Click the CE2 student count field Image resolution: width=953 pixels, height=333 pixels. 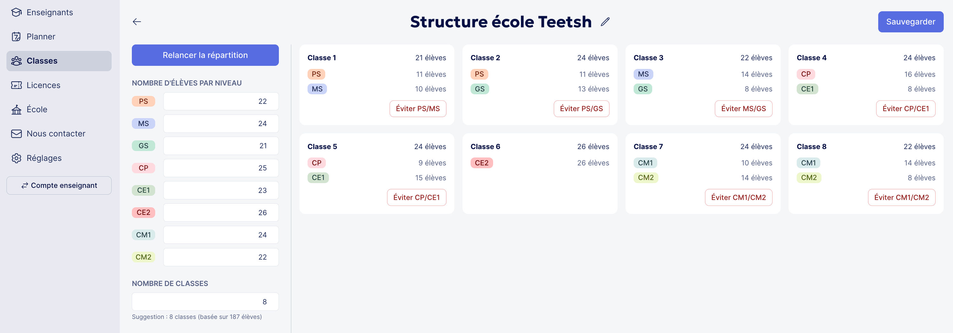pyautogui.click(x=220, y=213)
